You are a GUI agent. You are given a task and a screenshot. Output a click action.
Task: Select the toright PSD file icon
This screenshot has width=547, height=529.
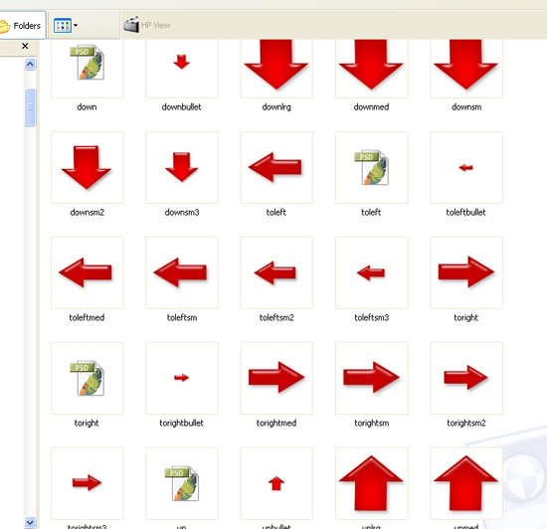click(x=88, y=378)
